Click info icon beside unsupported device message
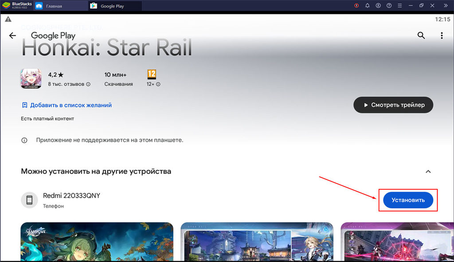The width and height of the screenshot is (454, 262). tap(24, 141)
